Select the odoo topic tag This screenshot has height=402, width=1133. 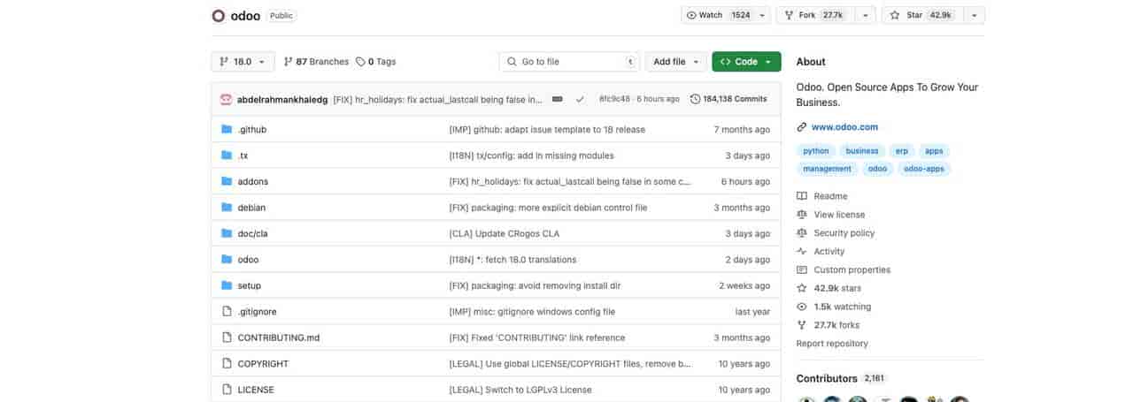(x=877, y=169)
